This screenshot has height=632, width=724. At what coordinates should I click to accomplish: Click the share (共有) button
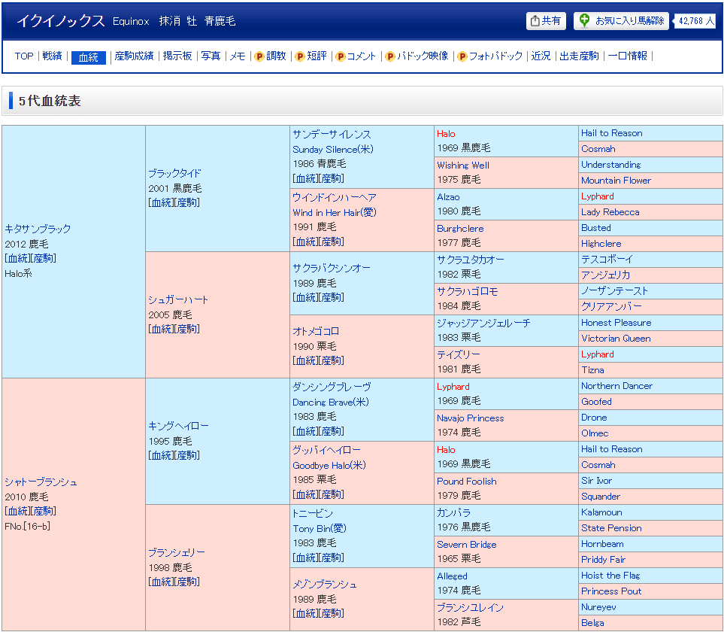pos(546,21)
